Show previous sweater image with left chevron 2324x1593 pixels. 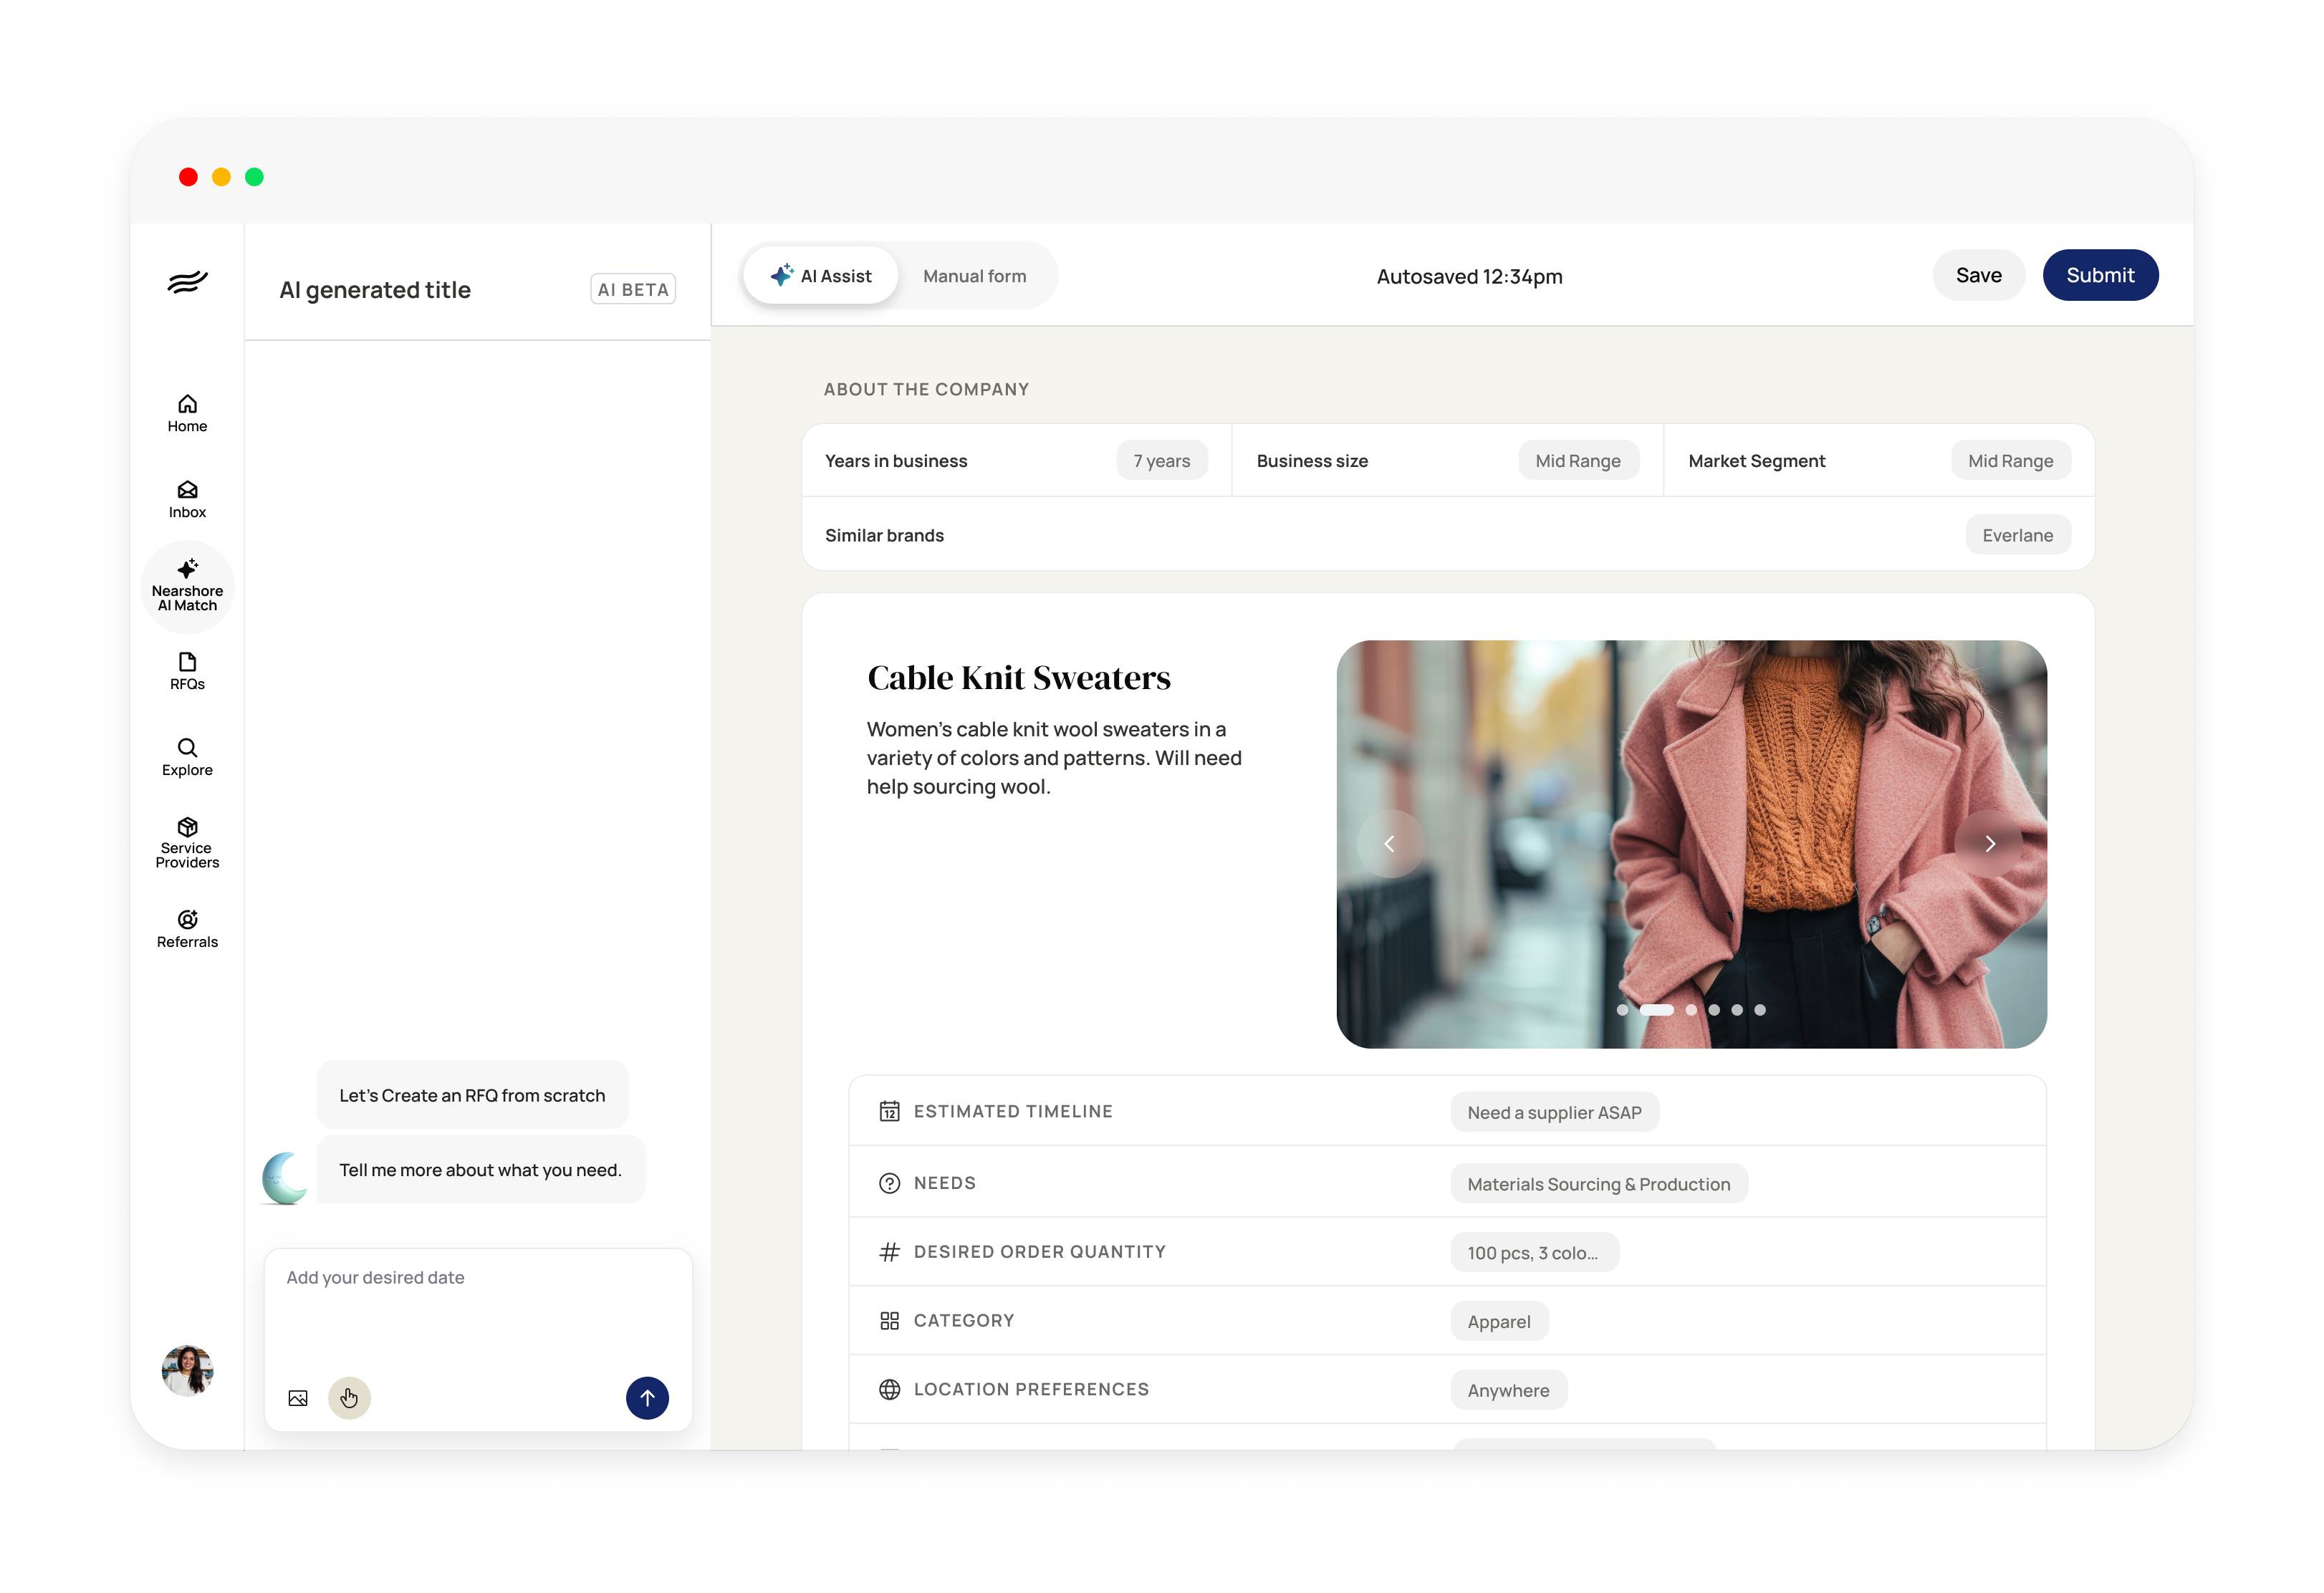click(x=1390, y=844)
